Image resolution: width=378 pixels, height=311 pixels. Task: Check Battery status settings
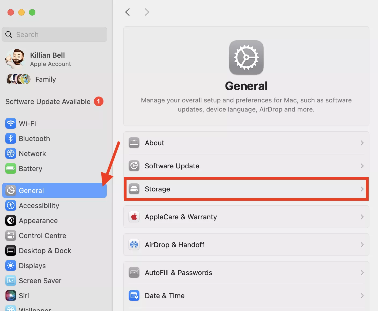tap(30, 168)
